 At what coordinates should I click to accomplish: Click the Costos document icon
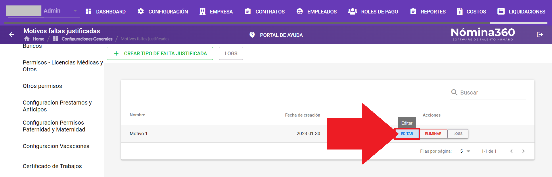click(x=460, y=11)
